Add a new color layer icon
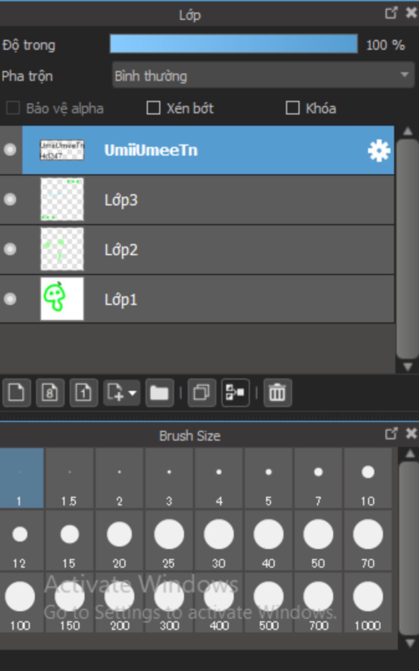419x671 pixels. pos(17,393)
